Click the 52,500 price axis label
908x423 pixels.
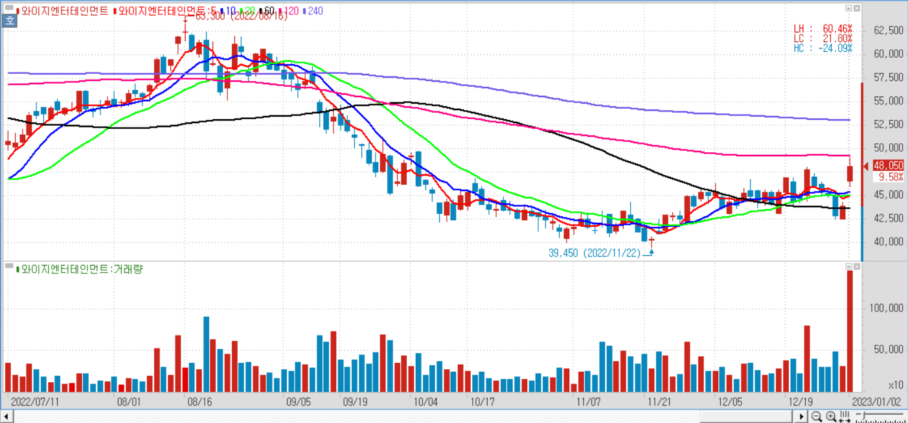pyautogui.click(x=889, y=124)
